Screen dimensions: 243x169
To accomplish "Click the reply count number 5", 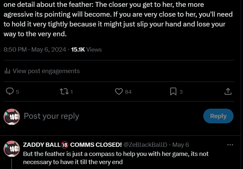I will pos(17,92).
